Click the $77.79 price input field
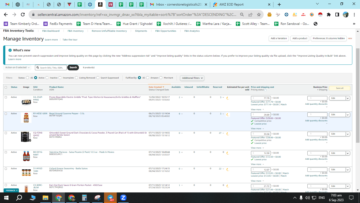 (x=261, y=98)
